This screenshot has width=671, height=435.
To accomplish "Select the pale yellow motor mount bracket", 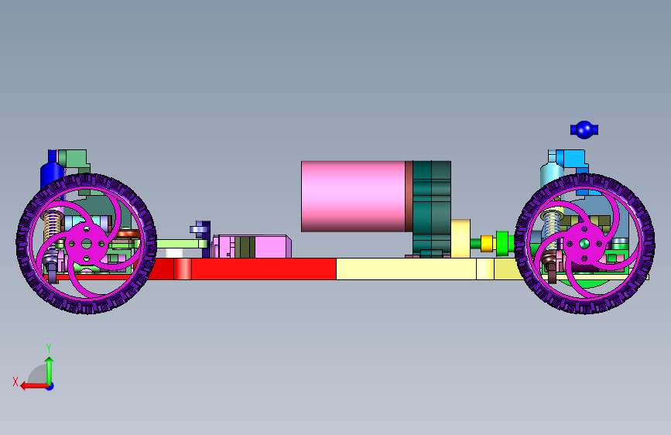I will [460, 238].
